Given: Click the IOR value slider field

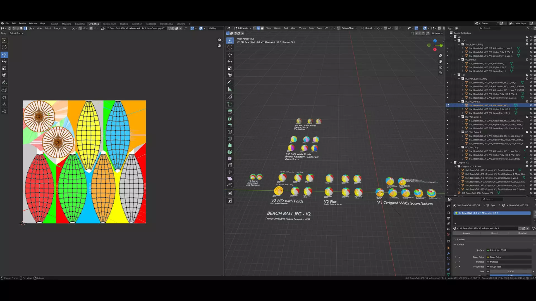Looking at the screenshot, I should pos(510,271).
